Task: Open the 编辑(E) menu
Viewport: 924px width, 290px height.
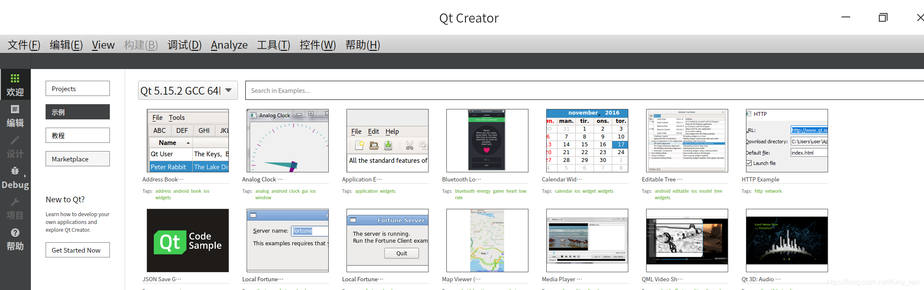Action: pos(66,45)
